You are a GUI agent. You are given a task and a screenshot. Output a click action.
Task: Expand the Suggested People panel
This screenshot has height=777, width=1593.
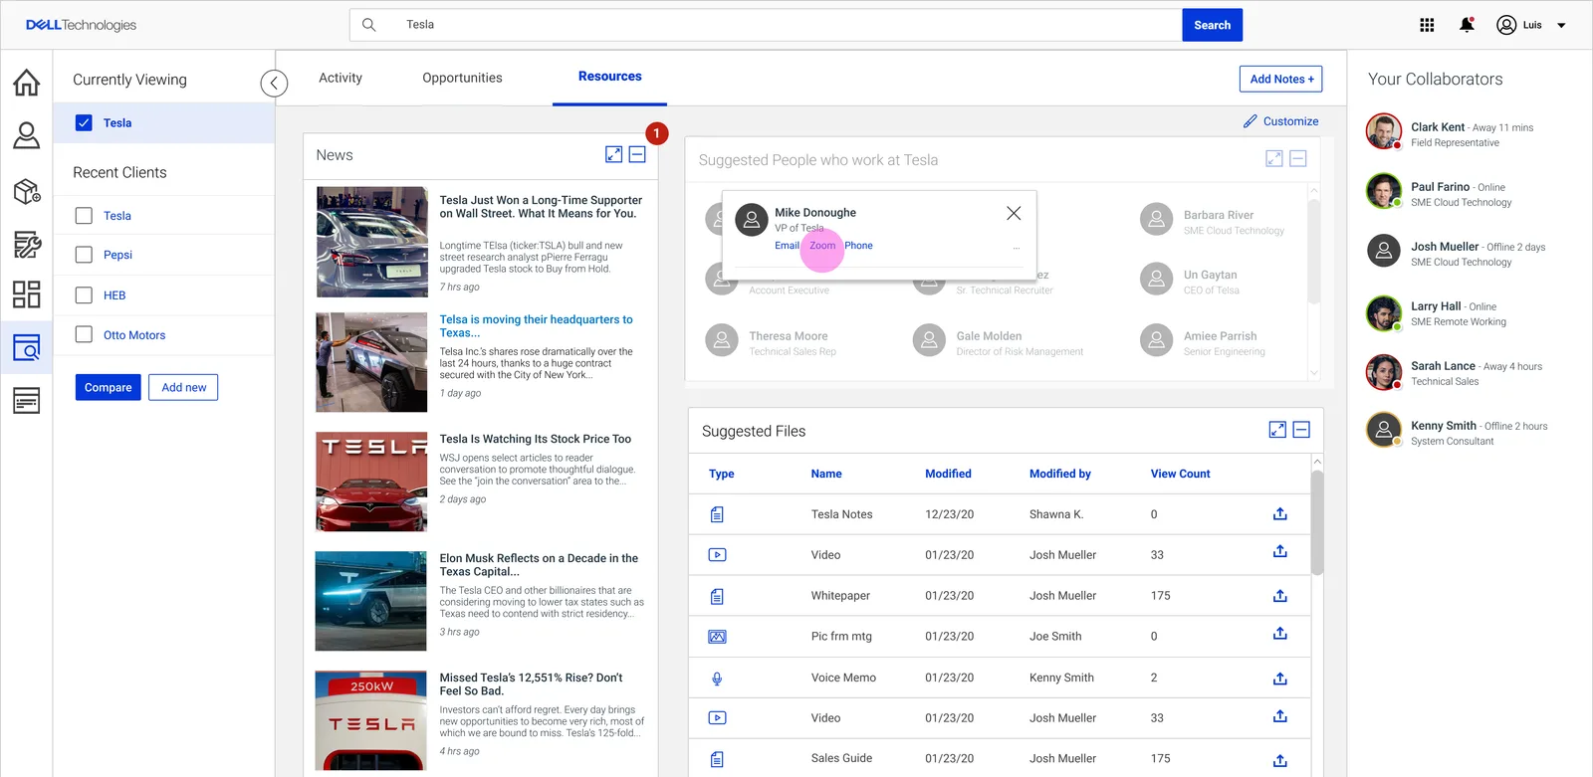tap(1274, 158)
